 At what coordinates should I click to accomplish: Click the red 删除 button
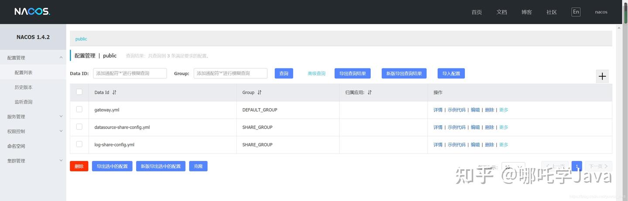79,166
